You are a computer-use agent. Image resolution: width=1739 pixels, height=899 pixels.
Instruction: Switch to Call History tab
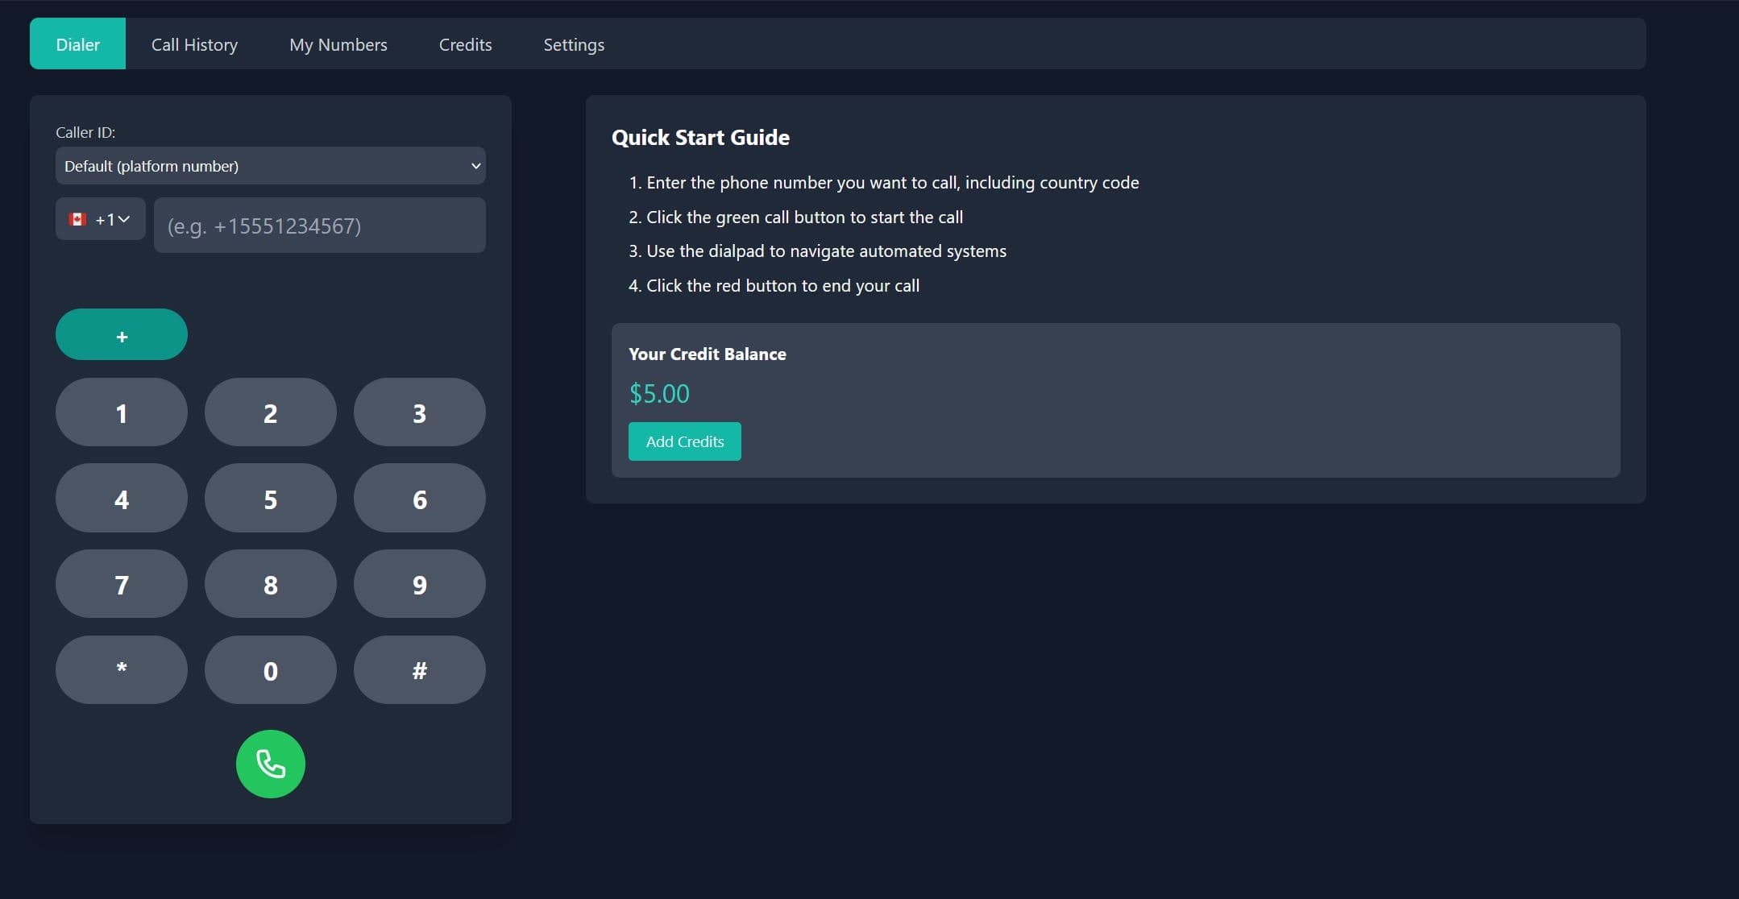pos(194,44)
